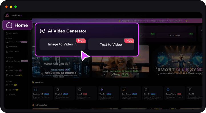206x113 pixels.
Task: Click the yellow minimize window button
Action: pos(11,7)
